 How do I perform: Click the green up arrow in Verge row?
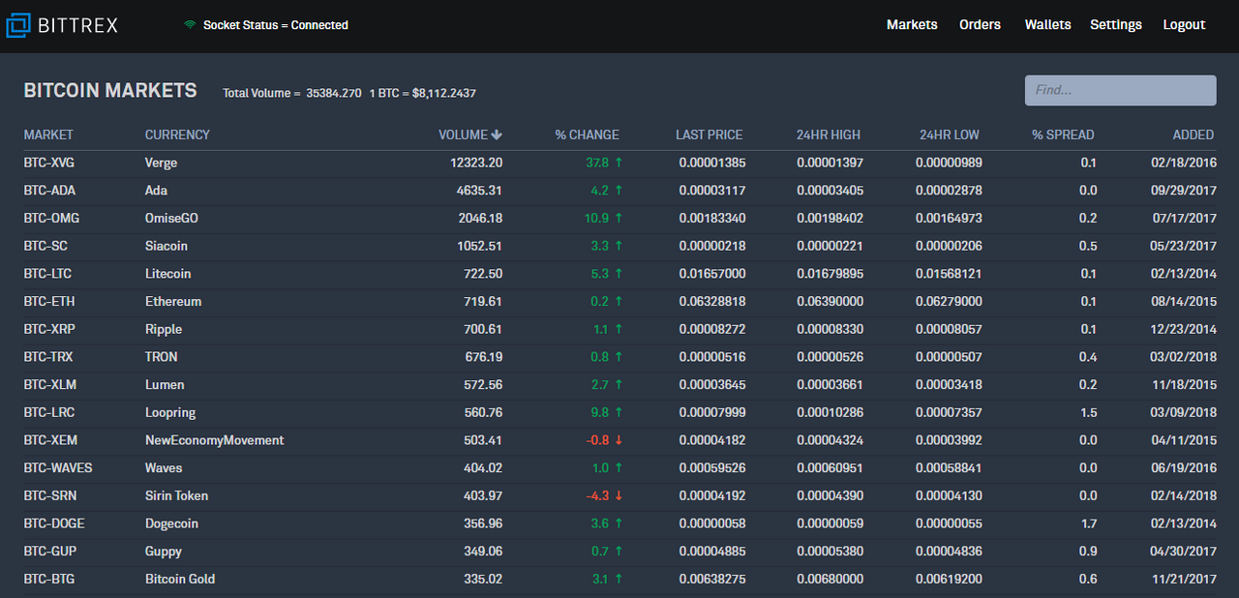[x=618, y=163]
